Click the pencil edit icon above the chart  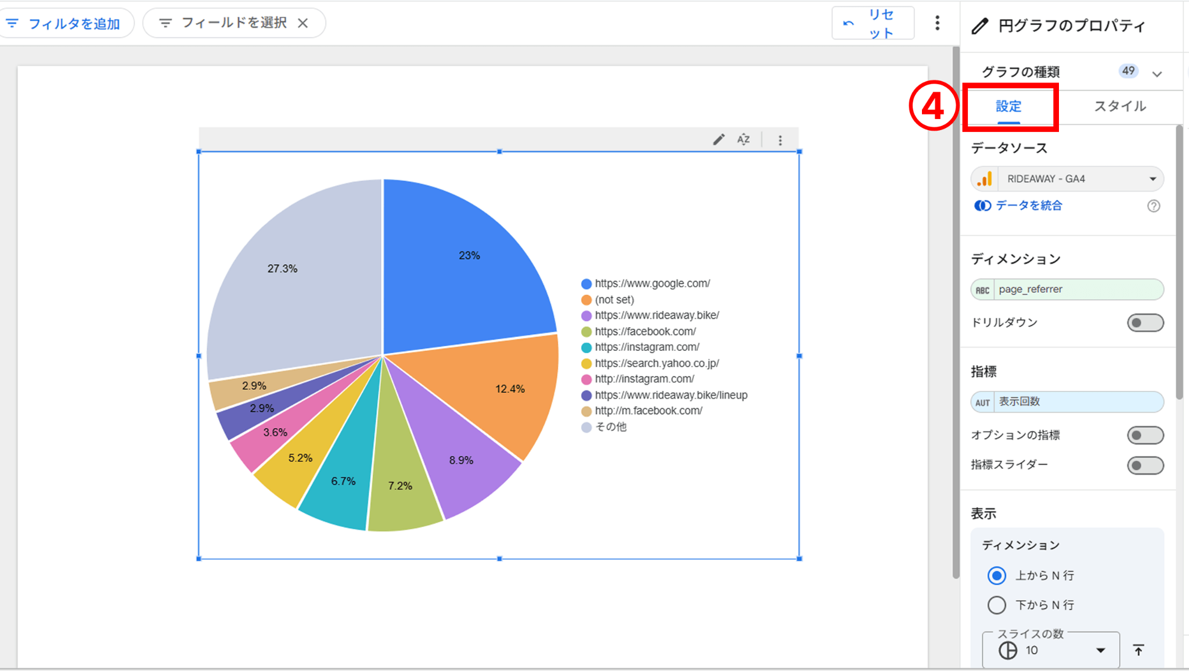click(719, 139)
